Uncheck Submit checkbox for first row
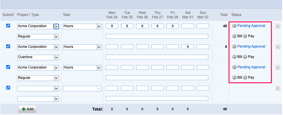This screenshot has height=115, width=283. [8, 26]
